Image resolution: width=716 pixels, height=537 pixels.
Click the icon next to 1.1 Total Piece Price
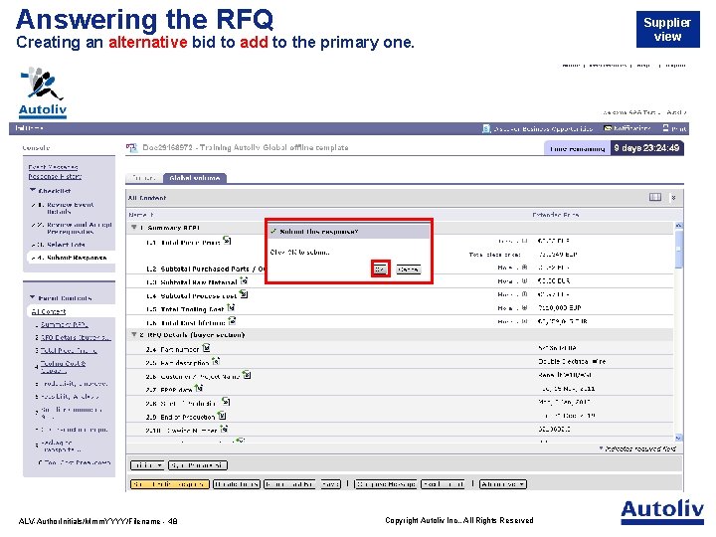point(227,241)
